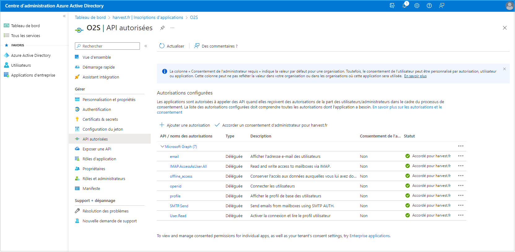This screenshot has width=515, height=252.
Task: Click the help question mark icon
Action: [x=429, y=6]
